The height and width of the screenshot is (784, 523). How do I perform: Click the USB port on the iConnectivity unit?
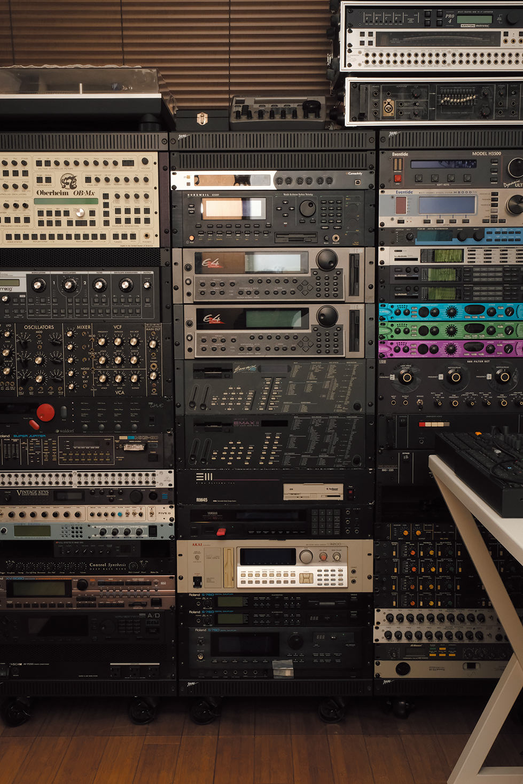(x=357, y=182)
